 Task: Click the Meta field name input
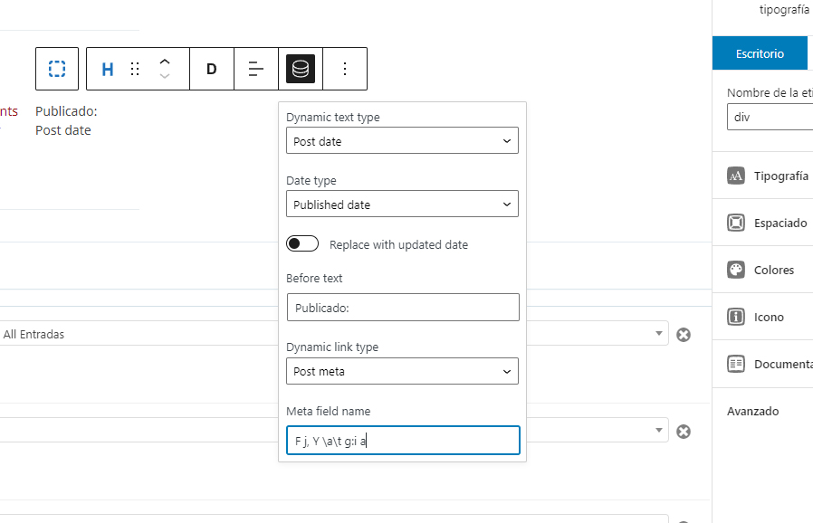403,441
